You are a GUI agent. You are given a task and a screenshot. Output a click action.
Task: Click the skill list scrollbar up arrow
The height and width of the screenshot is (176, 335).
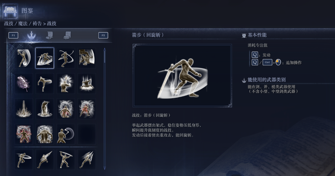(x=104, y=49)
